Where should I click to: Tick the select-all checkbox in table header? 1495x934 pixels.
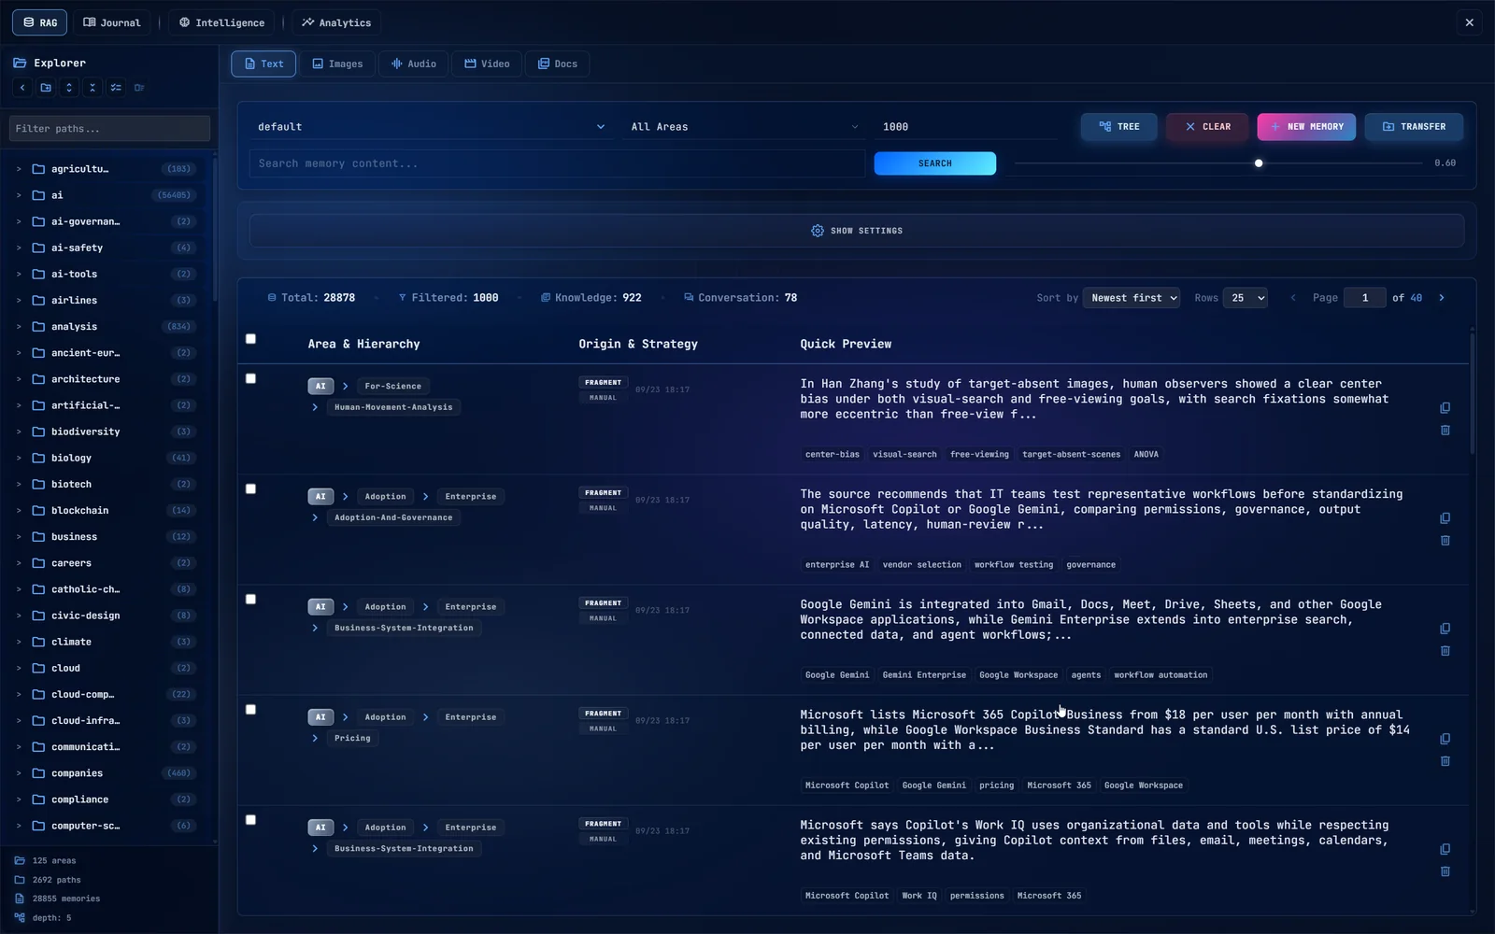[x=250, y=339]
